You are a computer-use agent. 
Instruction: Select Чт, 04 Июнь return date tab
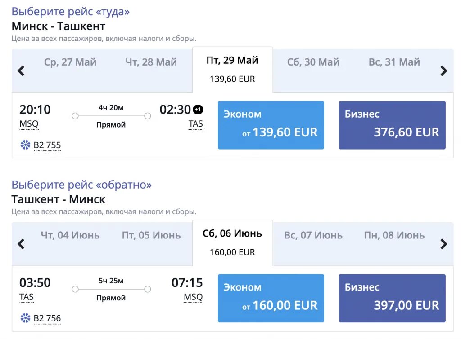(x=70, y=235)
